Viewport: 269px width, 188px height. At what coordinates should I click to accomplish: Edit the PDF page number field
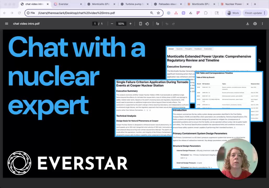tap(95, 24)
